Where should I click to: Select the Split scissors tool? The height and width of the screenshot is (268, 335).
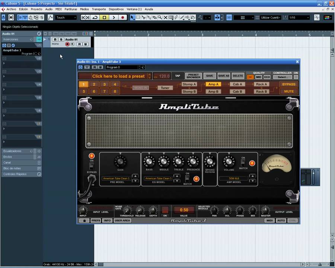tap(144, 17)
